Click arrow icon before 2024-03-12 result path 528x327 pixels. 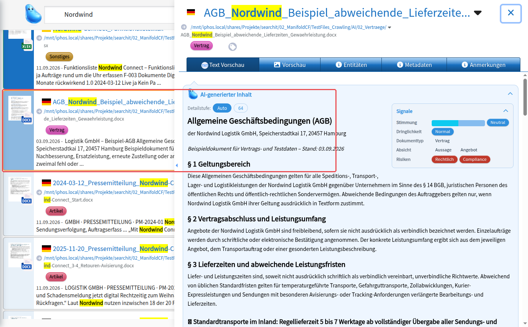(39, 192)
